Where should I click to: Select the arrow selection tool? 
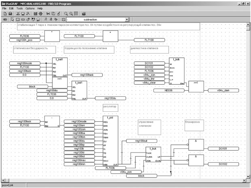point(12,19)
